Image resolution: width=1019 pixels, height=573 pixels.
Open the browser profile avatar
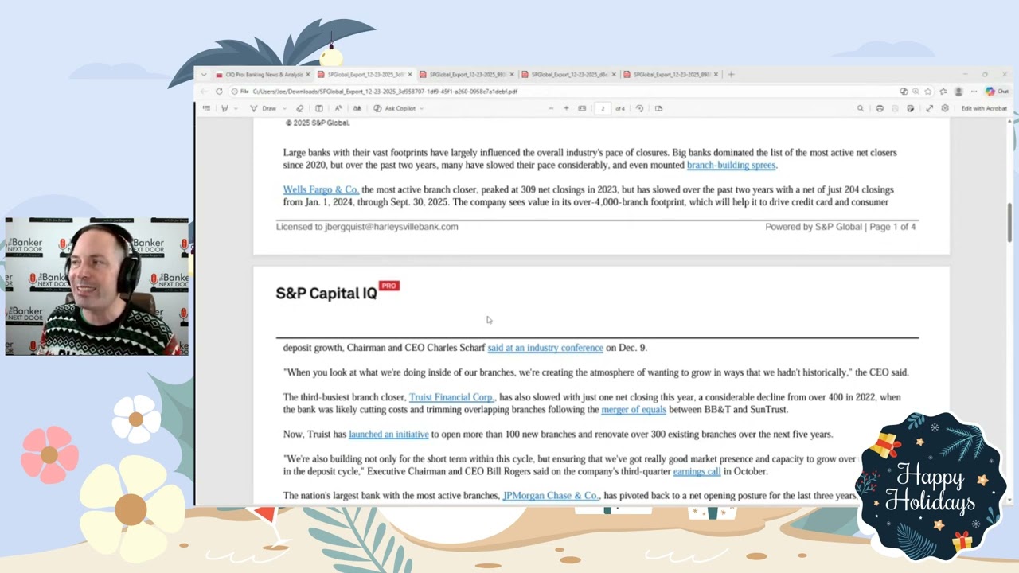(x=958, y=92)
